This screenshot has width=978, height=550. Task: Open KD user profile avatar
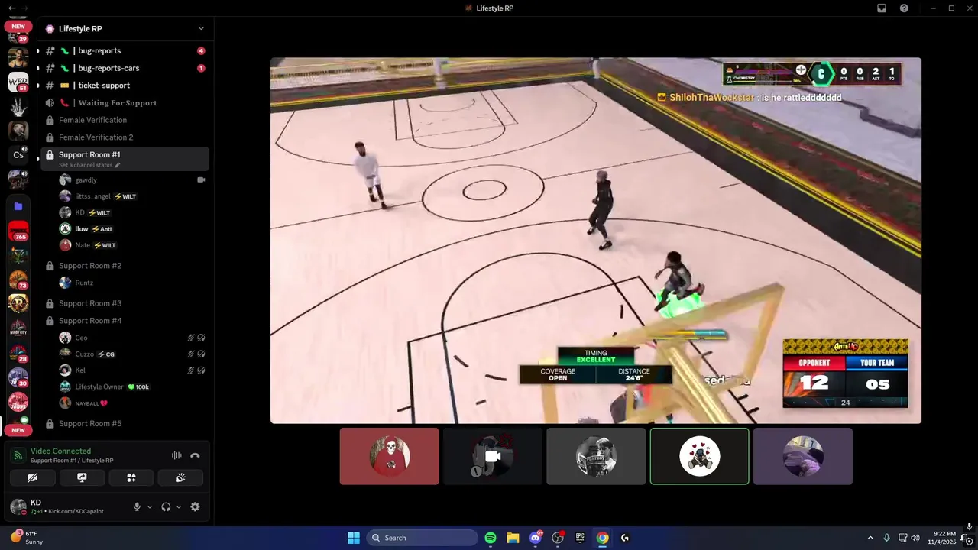[x=17, y=506]
